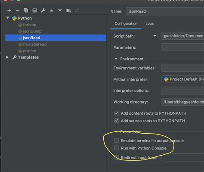Click the Templates wrench icon in tree

click(x=14, y=57)
